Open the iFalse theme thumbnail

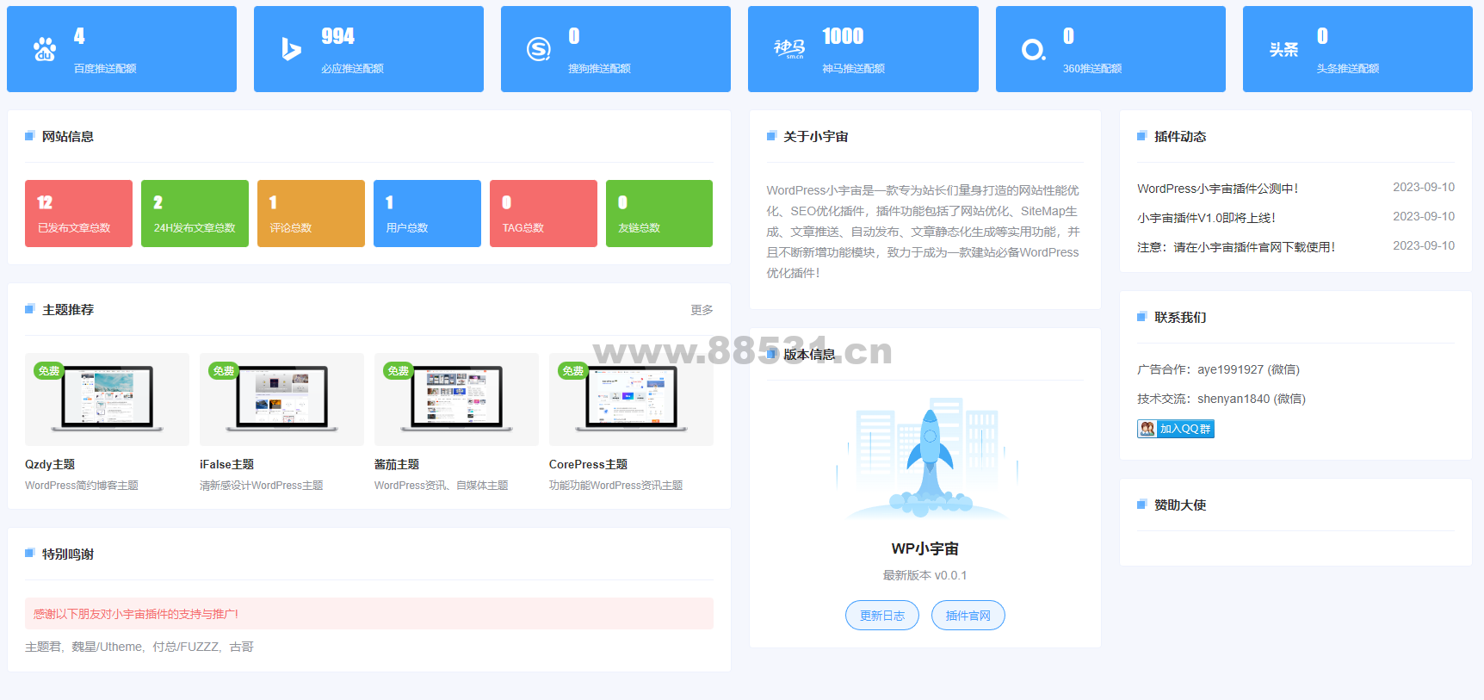click(281, 400)
